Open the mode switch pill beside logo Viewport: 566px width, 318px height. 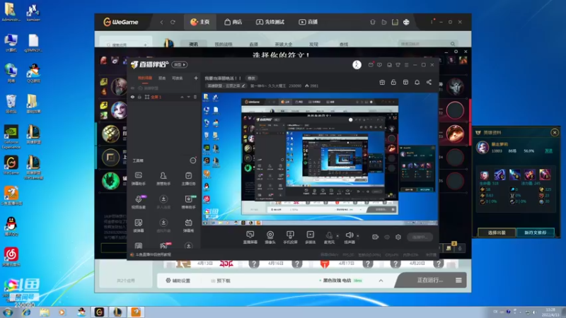[180, 64]
